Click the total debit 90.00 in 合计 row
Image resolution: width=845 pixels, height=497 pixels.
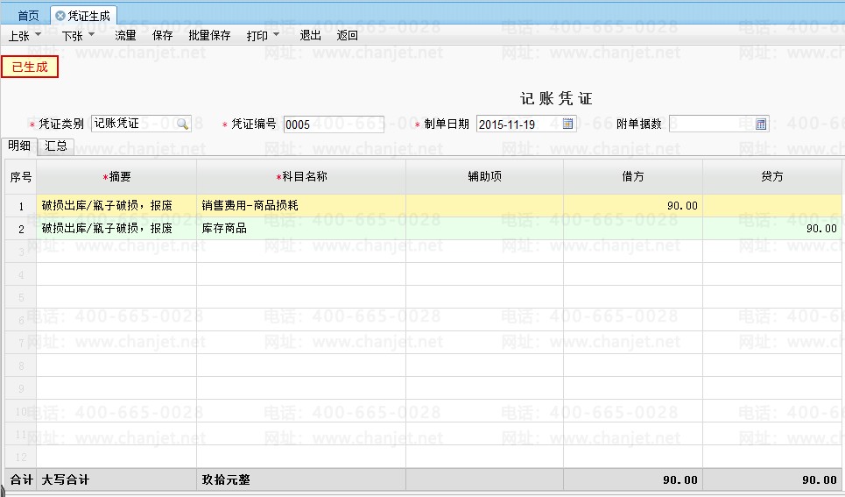click(680, 479)
